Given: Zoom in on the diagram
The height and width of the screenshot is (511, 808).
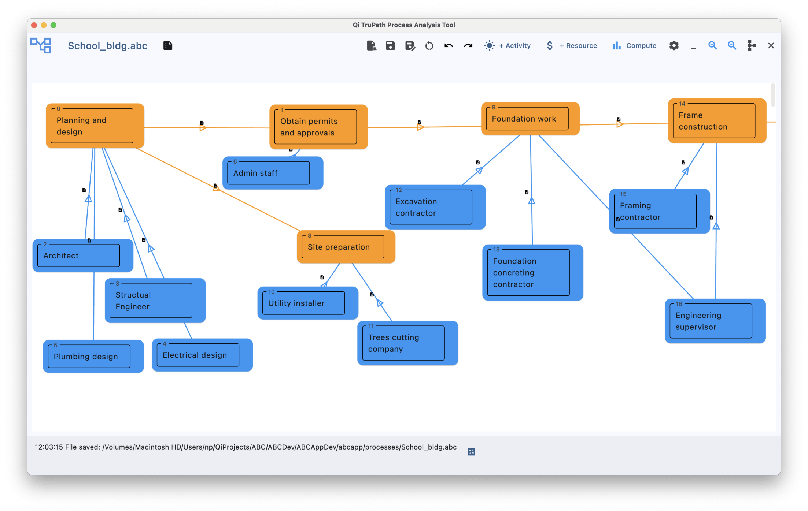Looking at the screenshot, I should point(732,45).
